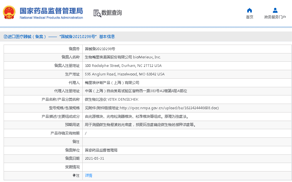The height and width of the screenshot is (182, 292).
Task: Click the 产品描述/主要组成成分 label
Action: click(61, 116)
